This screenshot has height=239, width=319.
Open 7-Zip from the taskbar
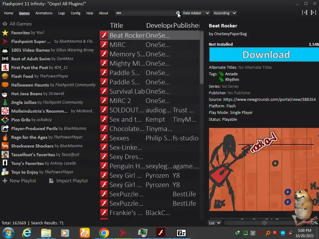(181, 233)
